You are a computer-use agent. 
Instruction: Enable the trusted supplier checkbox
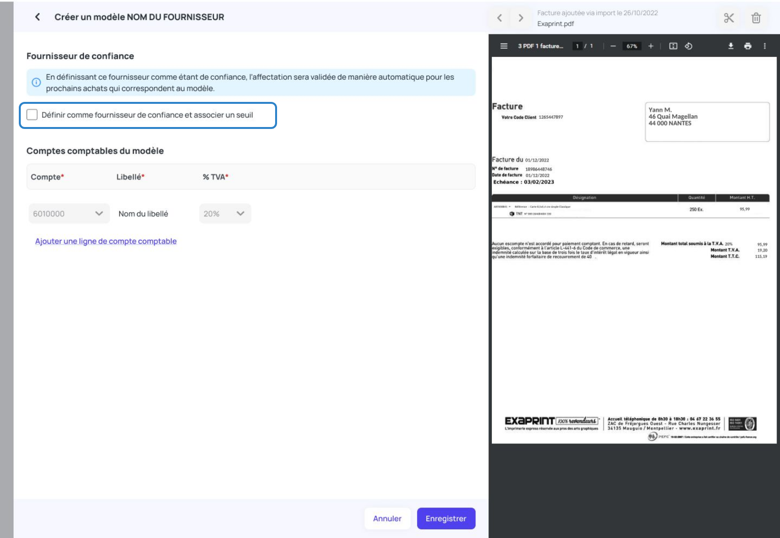tap(32, 114)
